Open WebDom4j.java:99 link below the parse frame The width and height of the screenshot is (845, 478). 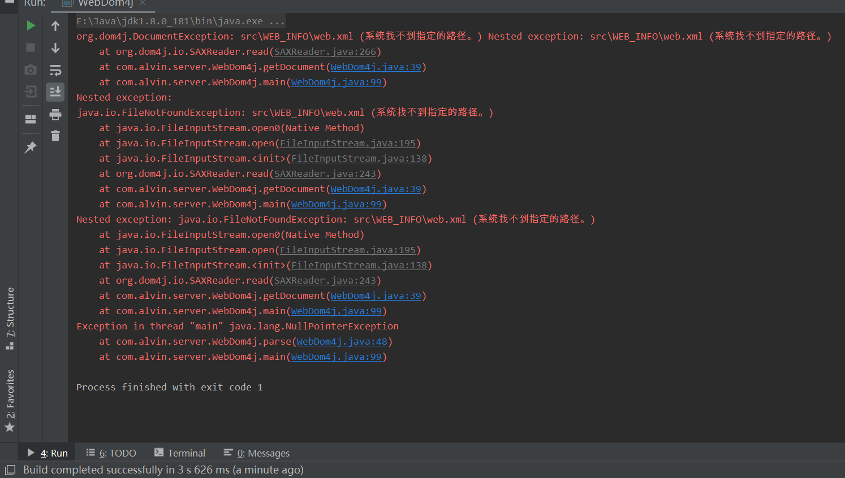[337, 357]
